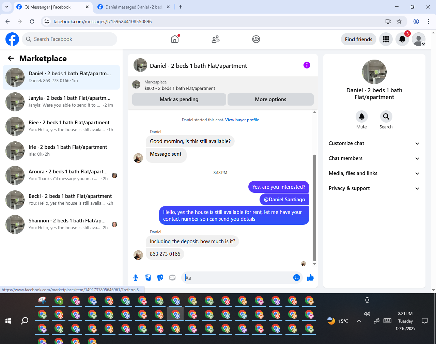
Task: Open the Friends icon in top navigation
Action: [x=216, y=39]
